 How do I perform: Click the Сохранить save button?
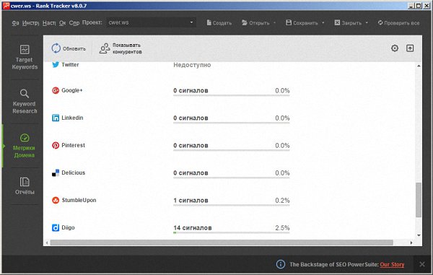point(302,23)
